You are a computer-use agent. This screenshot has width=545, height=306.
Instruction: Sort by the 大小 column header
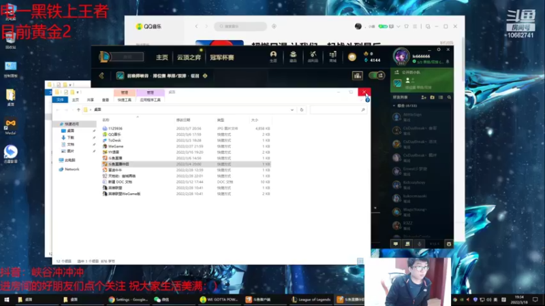[255, 120]
